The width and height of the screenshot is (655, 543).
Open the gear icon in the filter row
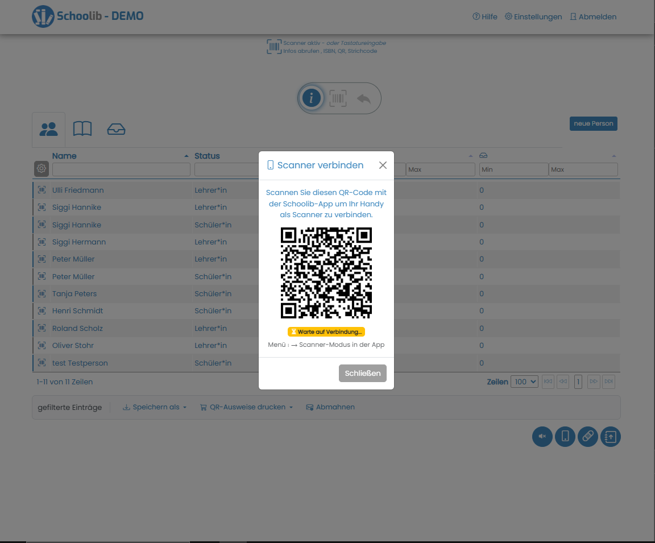pyautogui.click(x=41, y=168)
